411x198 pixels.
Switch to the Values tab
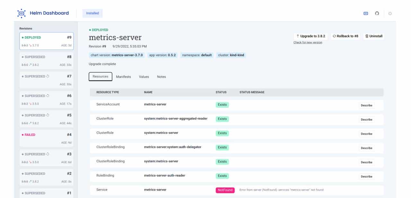tap(144, 77)
